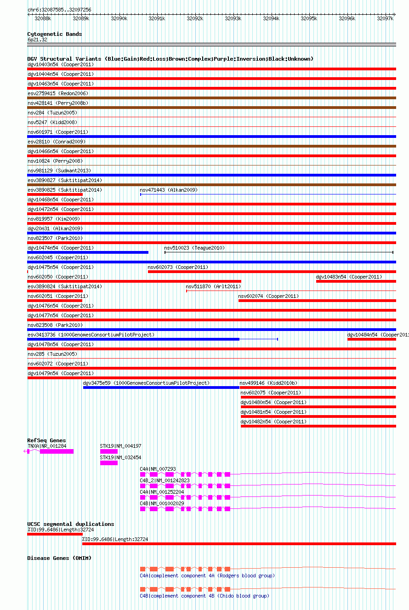Open the STK19|NM_004197 gene label
409x610 pixels.
coord(121,446)
